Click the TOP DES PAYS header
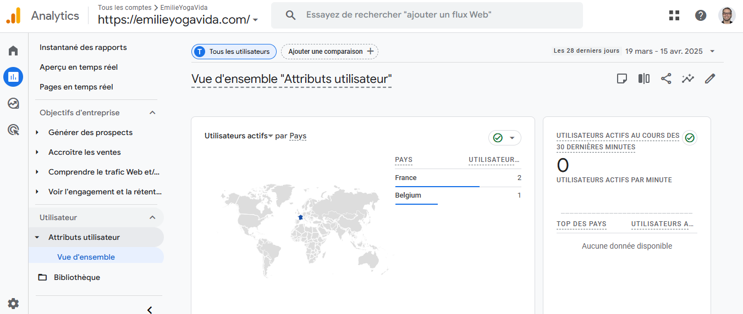 click(581, 223)
